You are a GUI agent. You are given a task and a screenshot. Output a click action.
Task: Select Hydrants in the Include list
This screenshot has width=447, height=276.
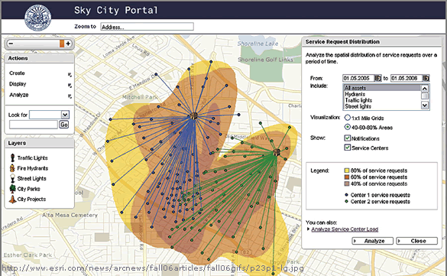(x=382, y=94)
